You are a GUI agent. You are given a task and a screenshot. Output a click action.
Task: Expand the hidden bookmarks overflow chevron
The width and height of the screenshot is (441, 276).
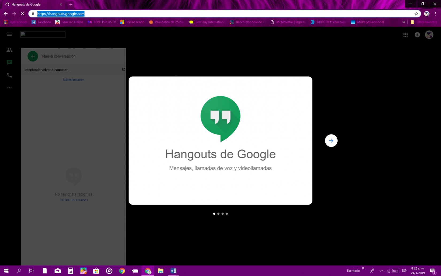404,22
